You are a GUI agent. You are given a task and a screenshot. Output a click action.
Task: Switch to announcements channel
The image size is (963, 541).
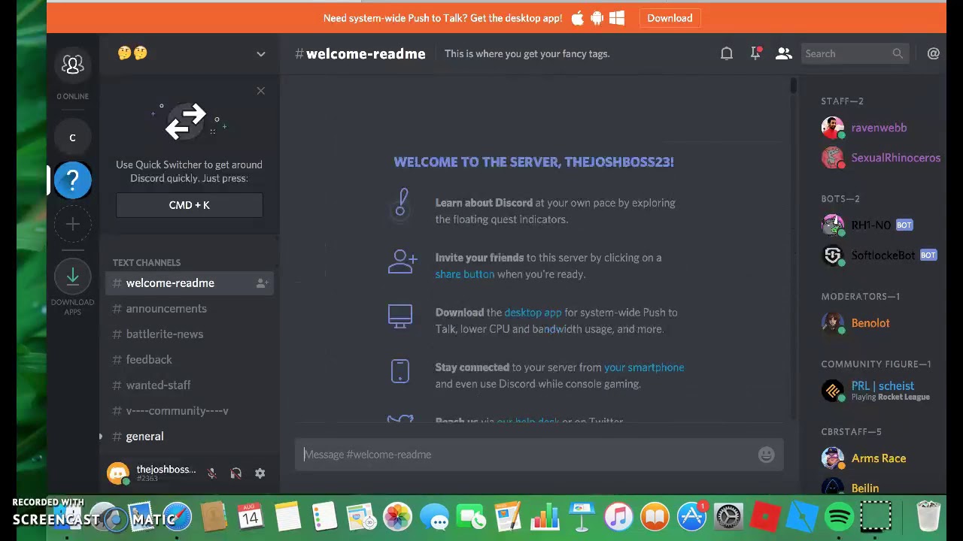[x=189, y=309]
